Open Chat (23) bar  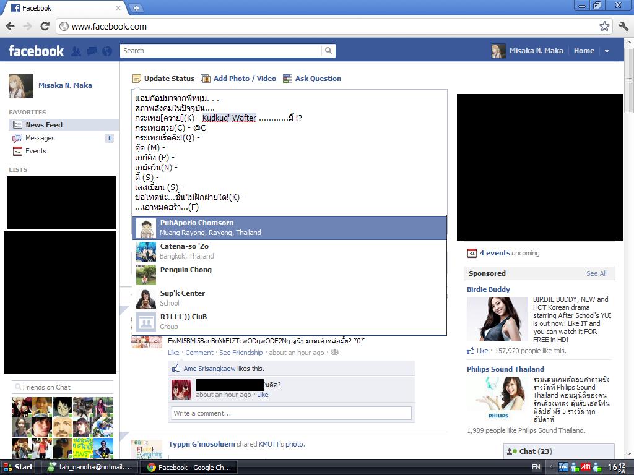(559, 451)
